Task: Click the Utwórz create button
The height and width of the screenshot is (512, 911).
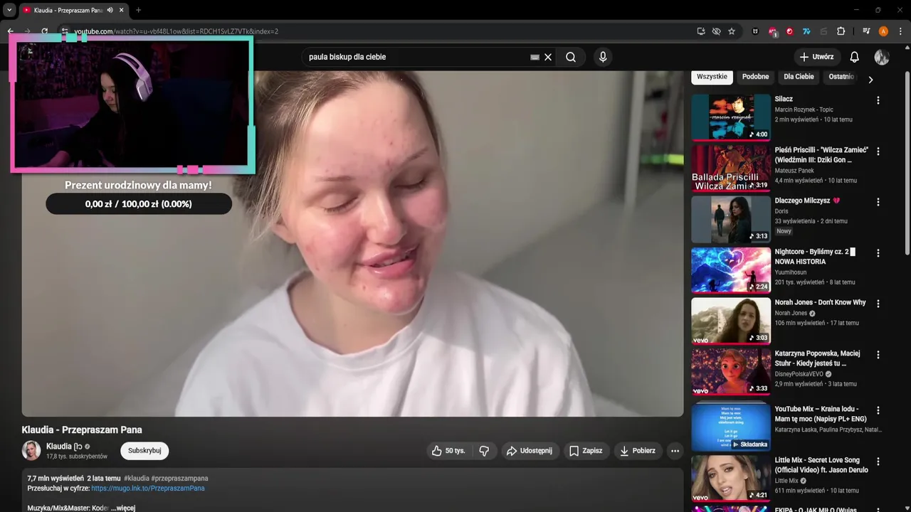Action: [x=816, y=57]
